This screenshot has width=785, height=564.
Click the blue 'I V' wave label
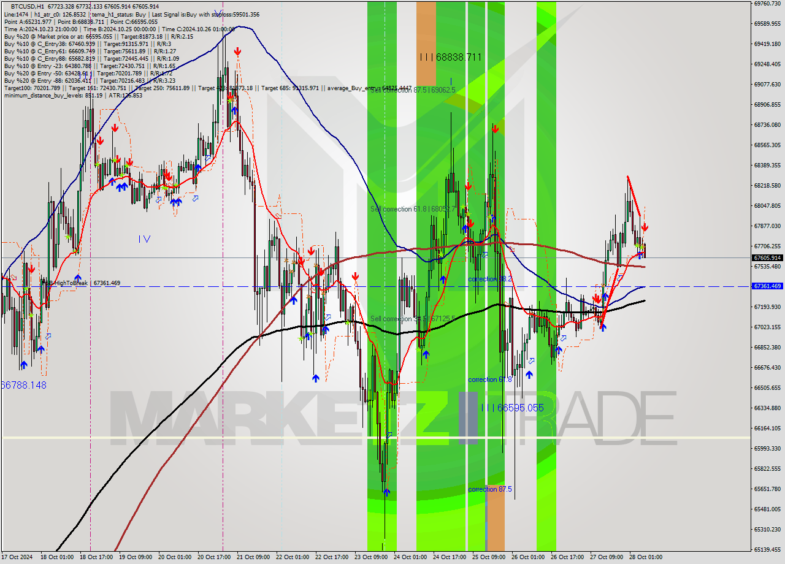click(x=144, y=239)
